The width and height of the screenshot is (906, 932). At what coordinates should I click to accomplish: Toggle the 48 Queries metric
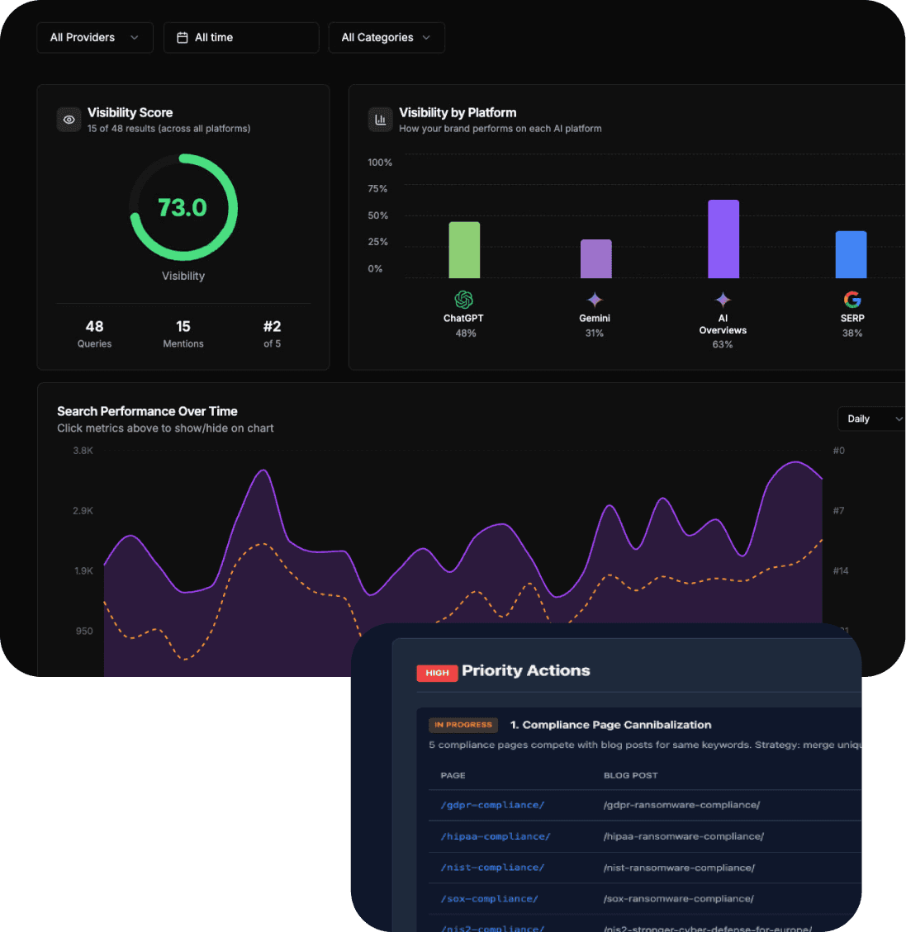(x=94, y=334)
